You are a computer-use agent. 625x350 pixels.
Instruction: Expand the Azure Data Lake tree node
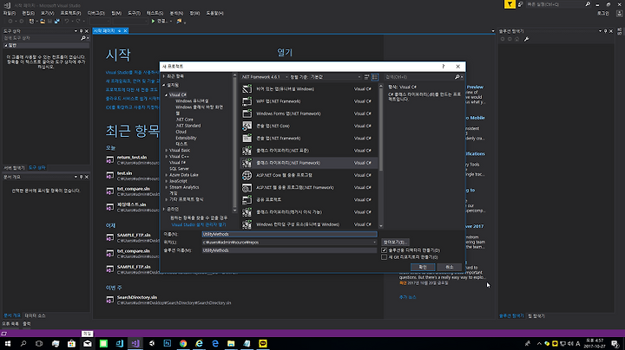click(166, 175)
